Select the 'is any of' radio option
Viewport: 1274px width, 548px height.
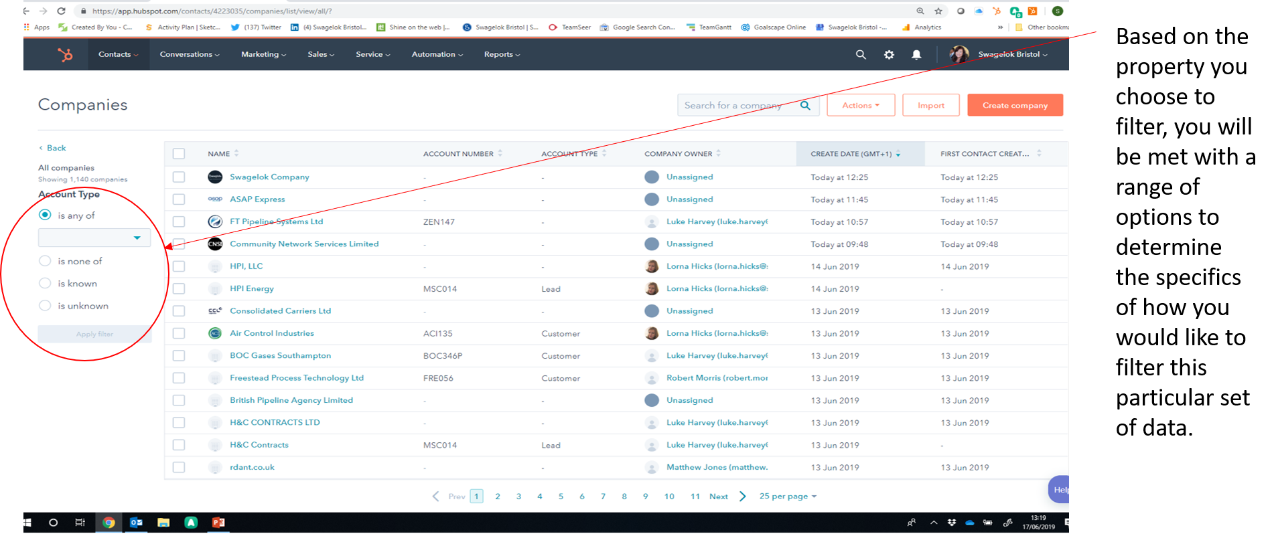(x=45, y=215)
